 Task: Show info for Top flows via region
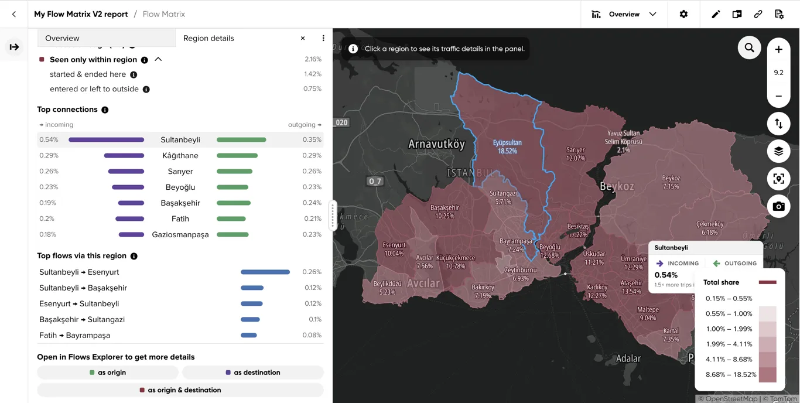click(x=134, y=256)
